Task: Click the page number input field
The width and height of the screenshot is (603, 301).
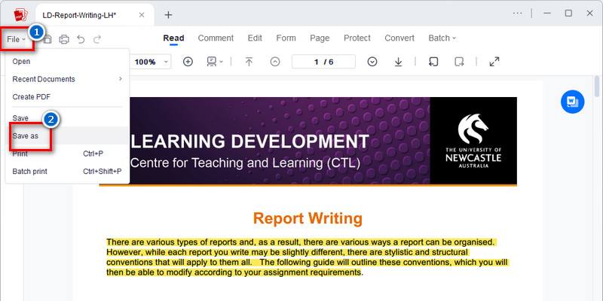Action: pos(323,62)
